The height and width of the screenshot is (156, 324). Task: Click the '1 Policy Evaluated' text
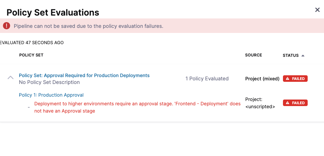point(207,79)
